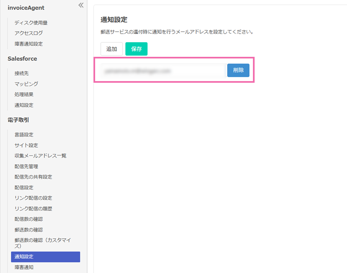Click the 追加 button
Screen dimensions: 347x273
[111, 49]
